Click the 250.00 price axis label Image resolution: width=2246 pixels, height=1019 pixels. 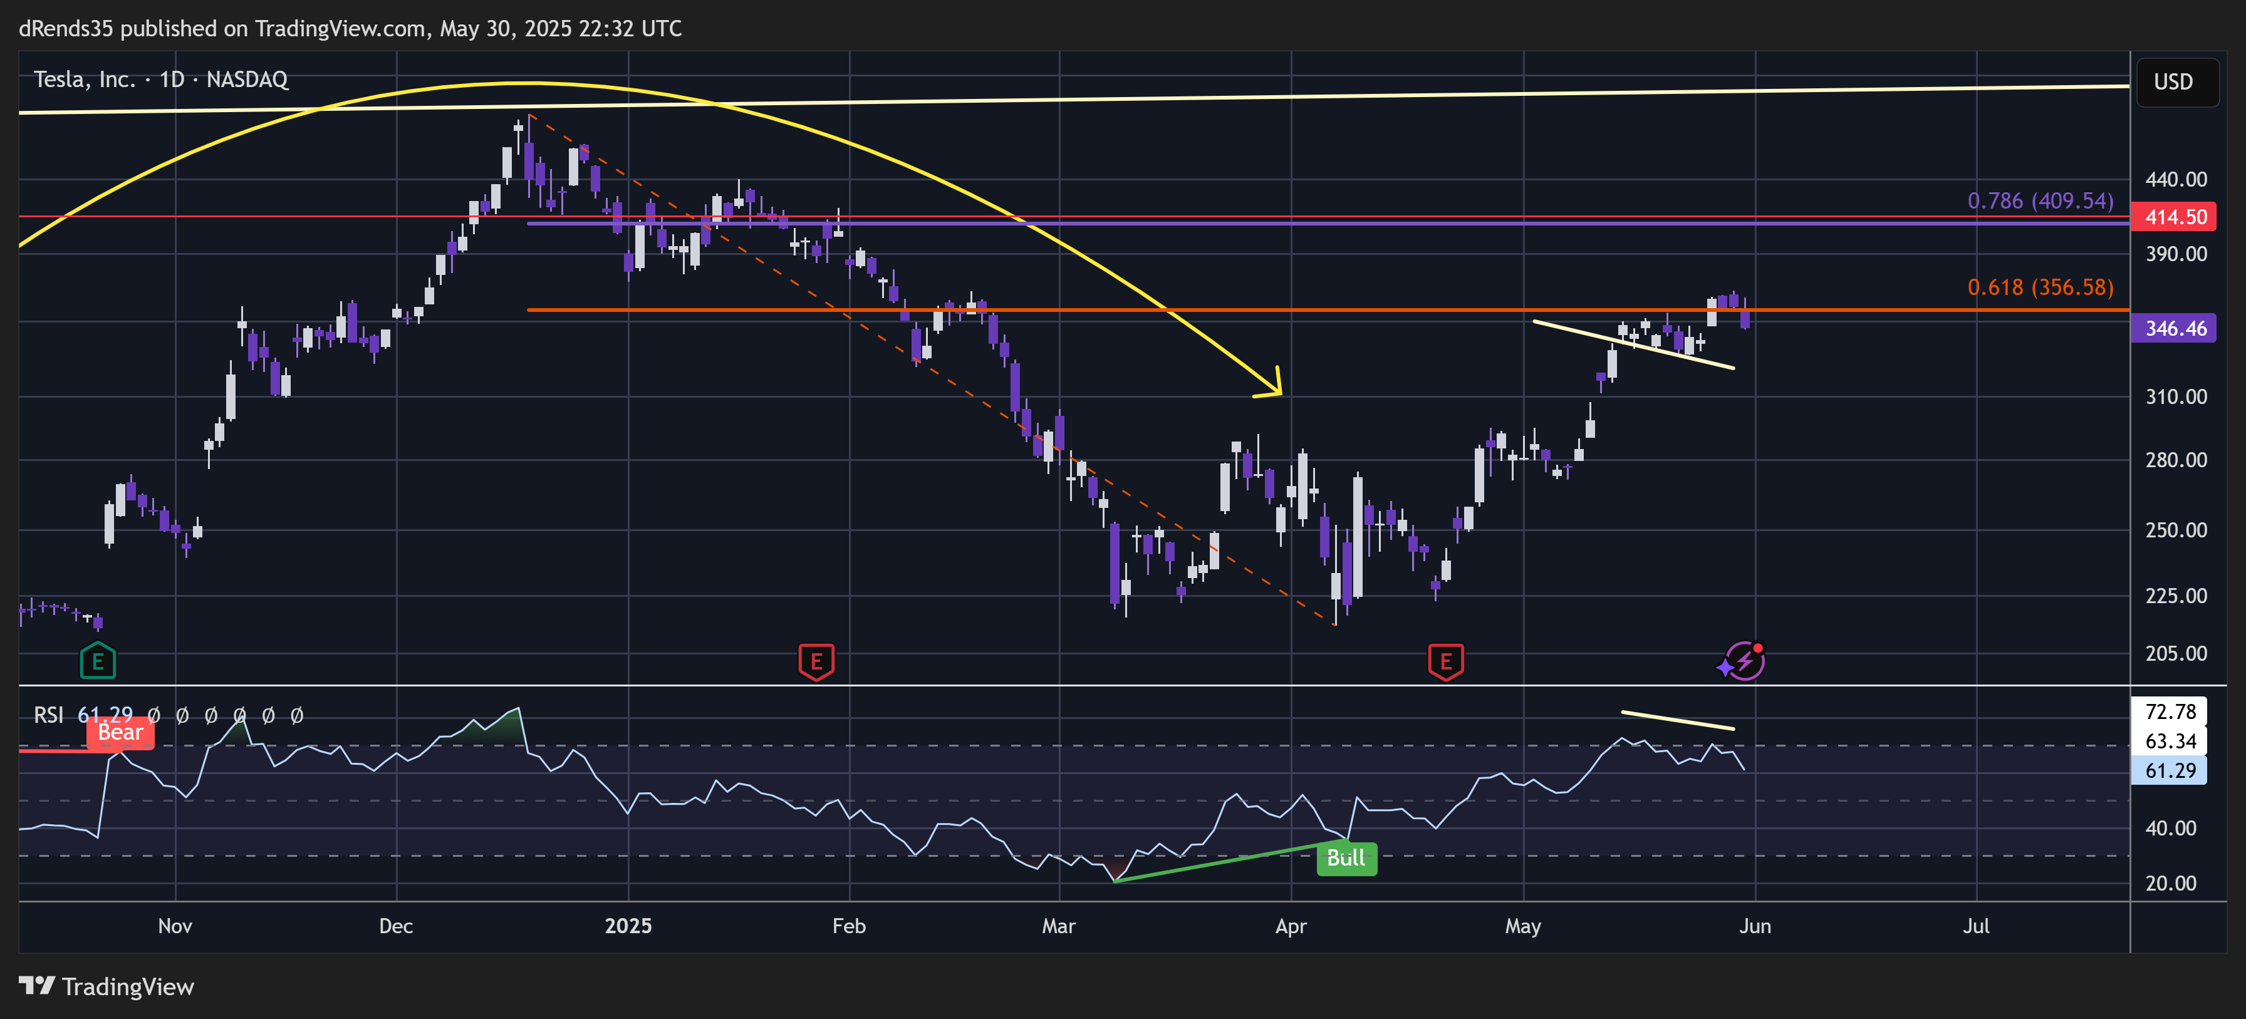pos(2176,530)
